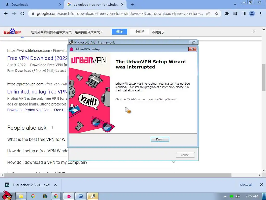Viewport: 266px width, 200px height.
Task: Click https://www.filehorse.com result URL
Action: pyautogui.click(x=29, y=51)
